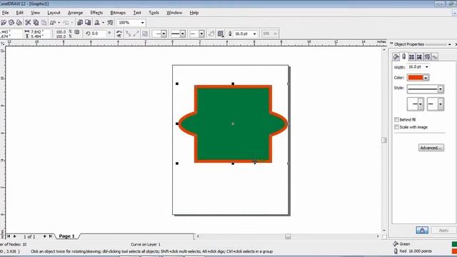The height and width of the screenshot is (257, 457).
Task: Open the Edit menu
Action: pos(19,13)
